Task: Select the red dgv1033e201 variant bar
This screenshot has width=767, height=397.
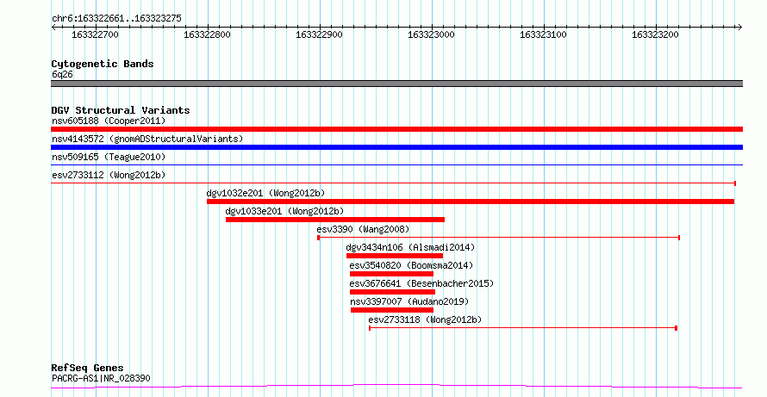Action: pos(335,220)
